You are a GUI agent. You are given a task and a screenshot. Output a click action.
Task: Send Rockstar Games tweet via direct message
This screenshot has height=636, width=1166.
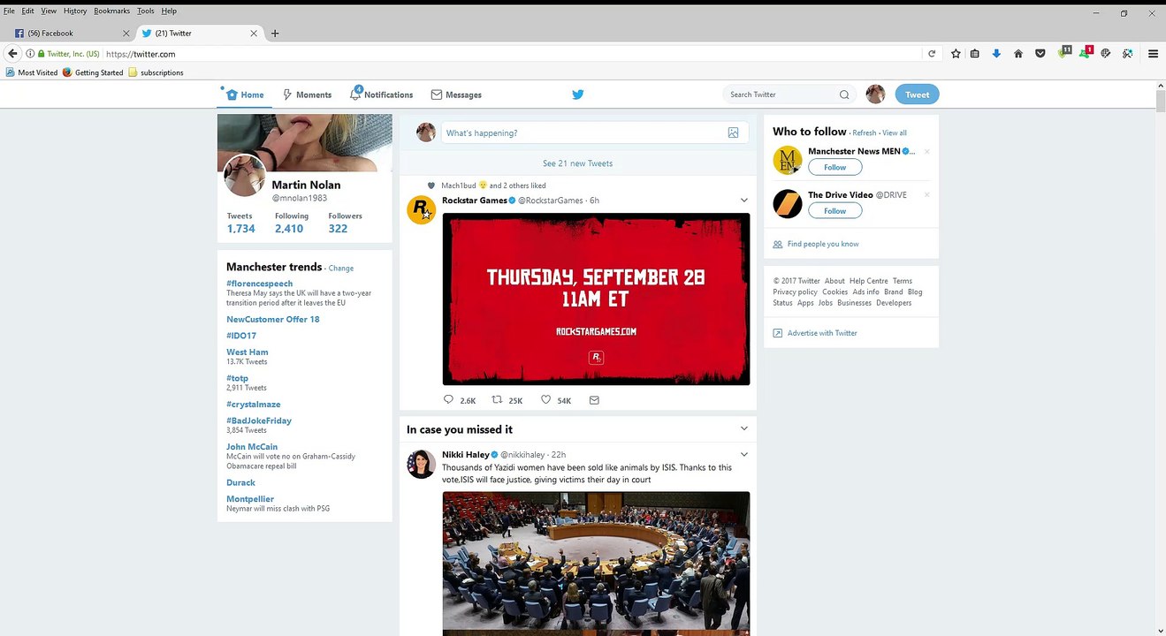coord(594,400)
